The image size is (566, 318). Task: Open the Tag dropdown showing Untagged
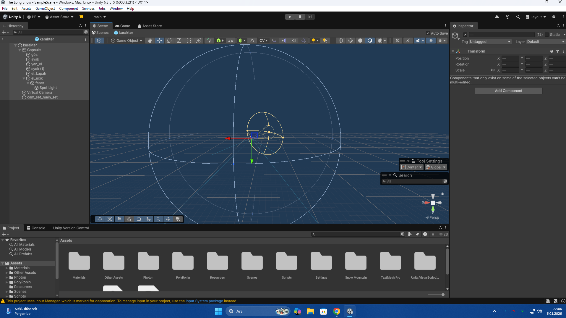(x=490, y=42)
